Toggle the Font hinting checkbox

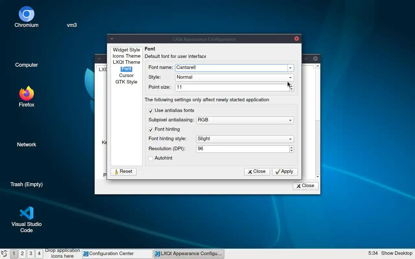[x=151, y=129]
